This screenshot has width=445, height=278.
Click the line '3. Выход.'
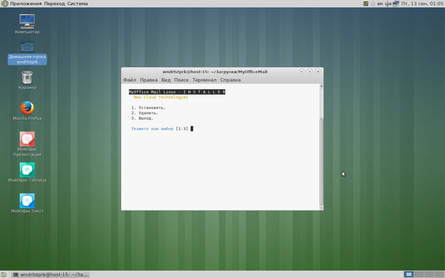[x=142, y=118]
